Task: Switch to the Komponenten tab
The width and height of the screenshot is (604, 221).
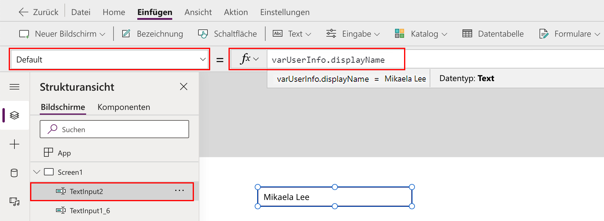Action: 124,107
